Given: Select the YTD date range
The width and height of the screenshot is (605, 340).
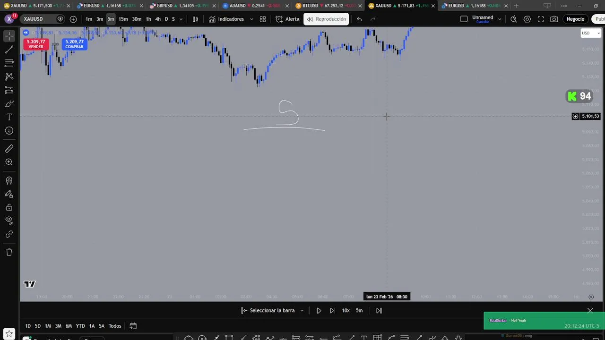Looking at the screenshot, I should click(80, 326).
